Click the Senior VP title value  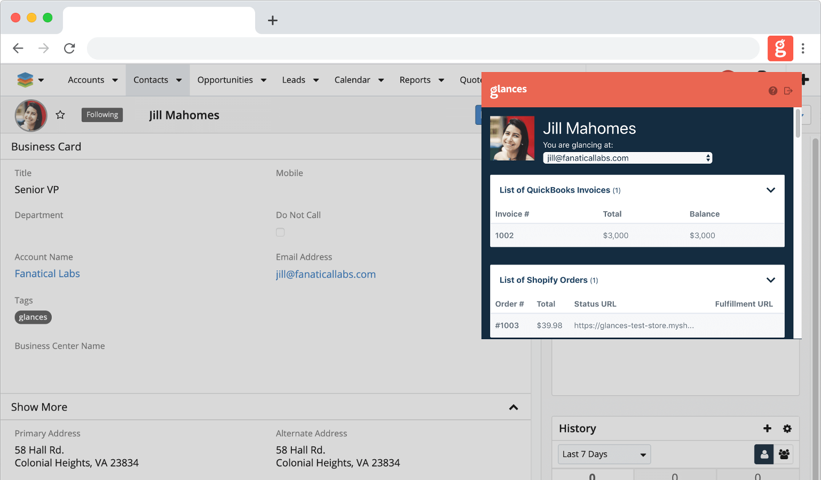point(37,190)
